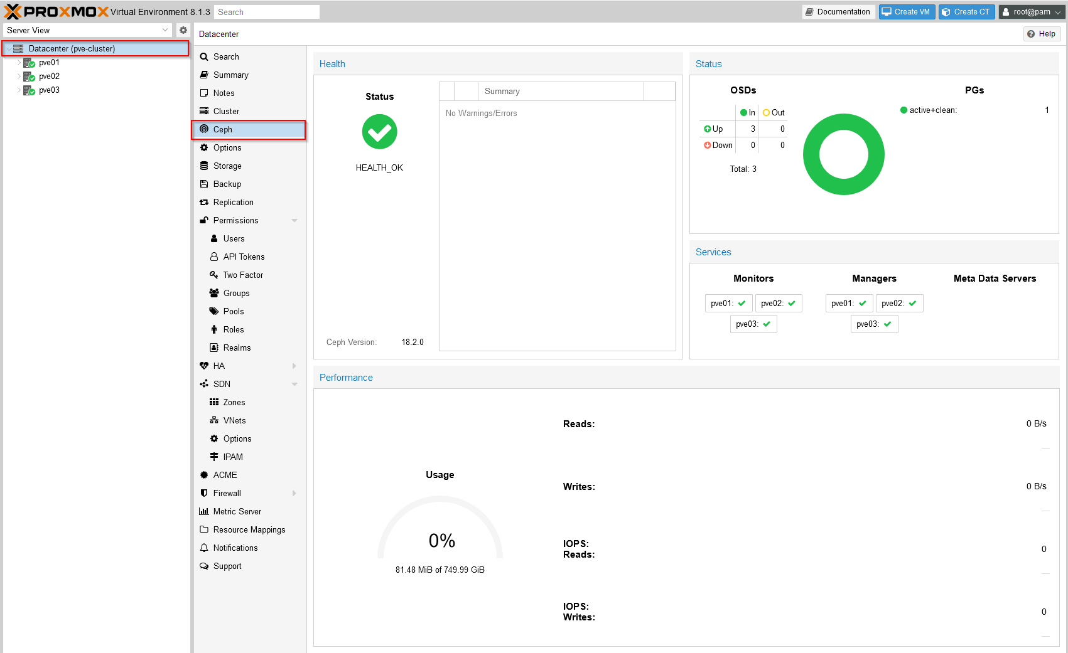Click the Backup floppy disk icon

click(x=204, y=184)
